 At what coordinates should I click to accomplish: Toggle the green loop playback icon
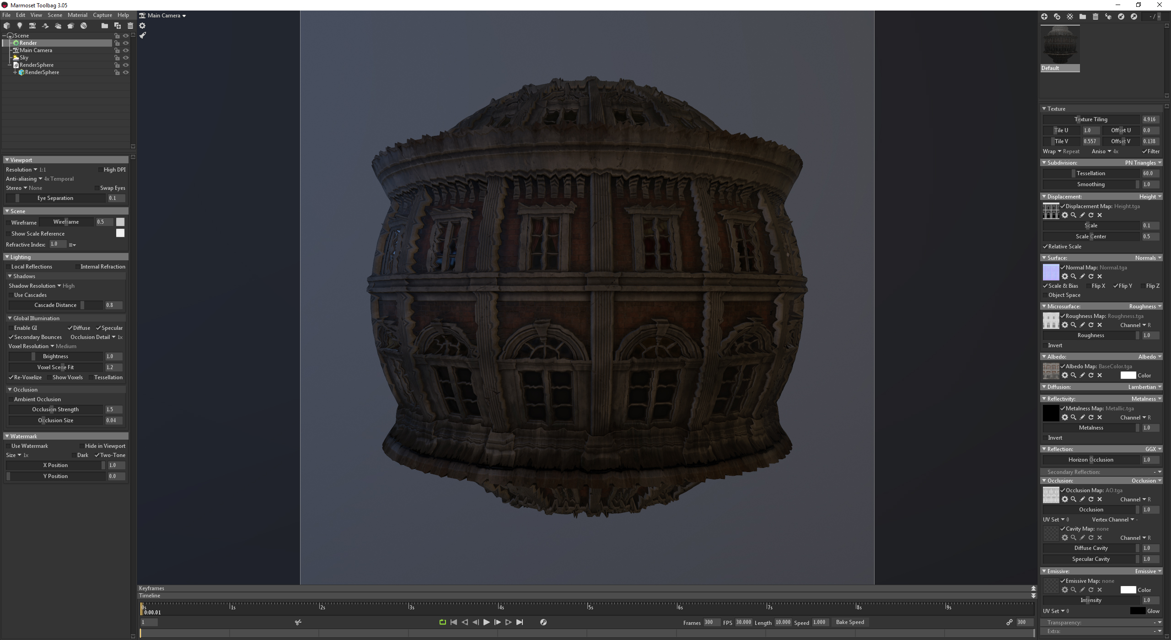point(443,622)
